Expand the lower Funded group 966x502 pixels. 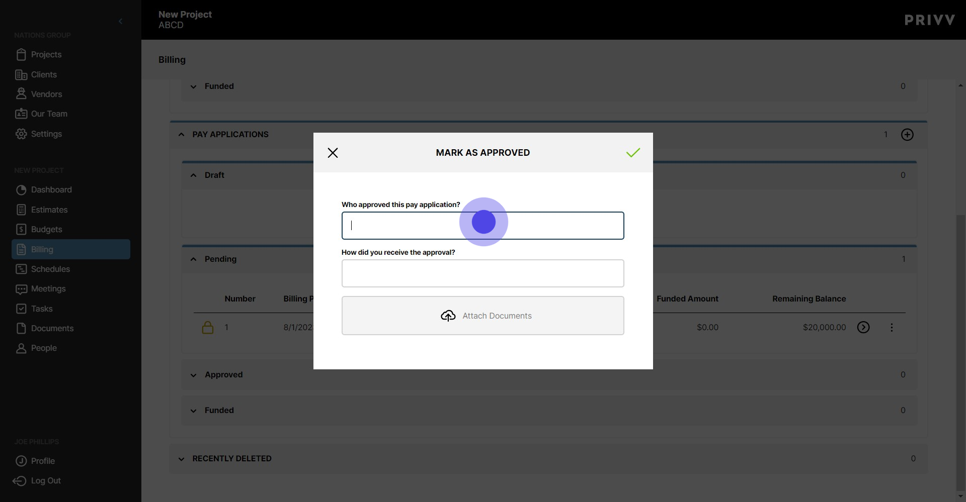(194, 411)
